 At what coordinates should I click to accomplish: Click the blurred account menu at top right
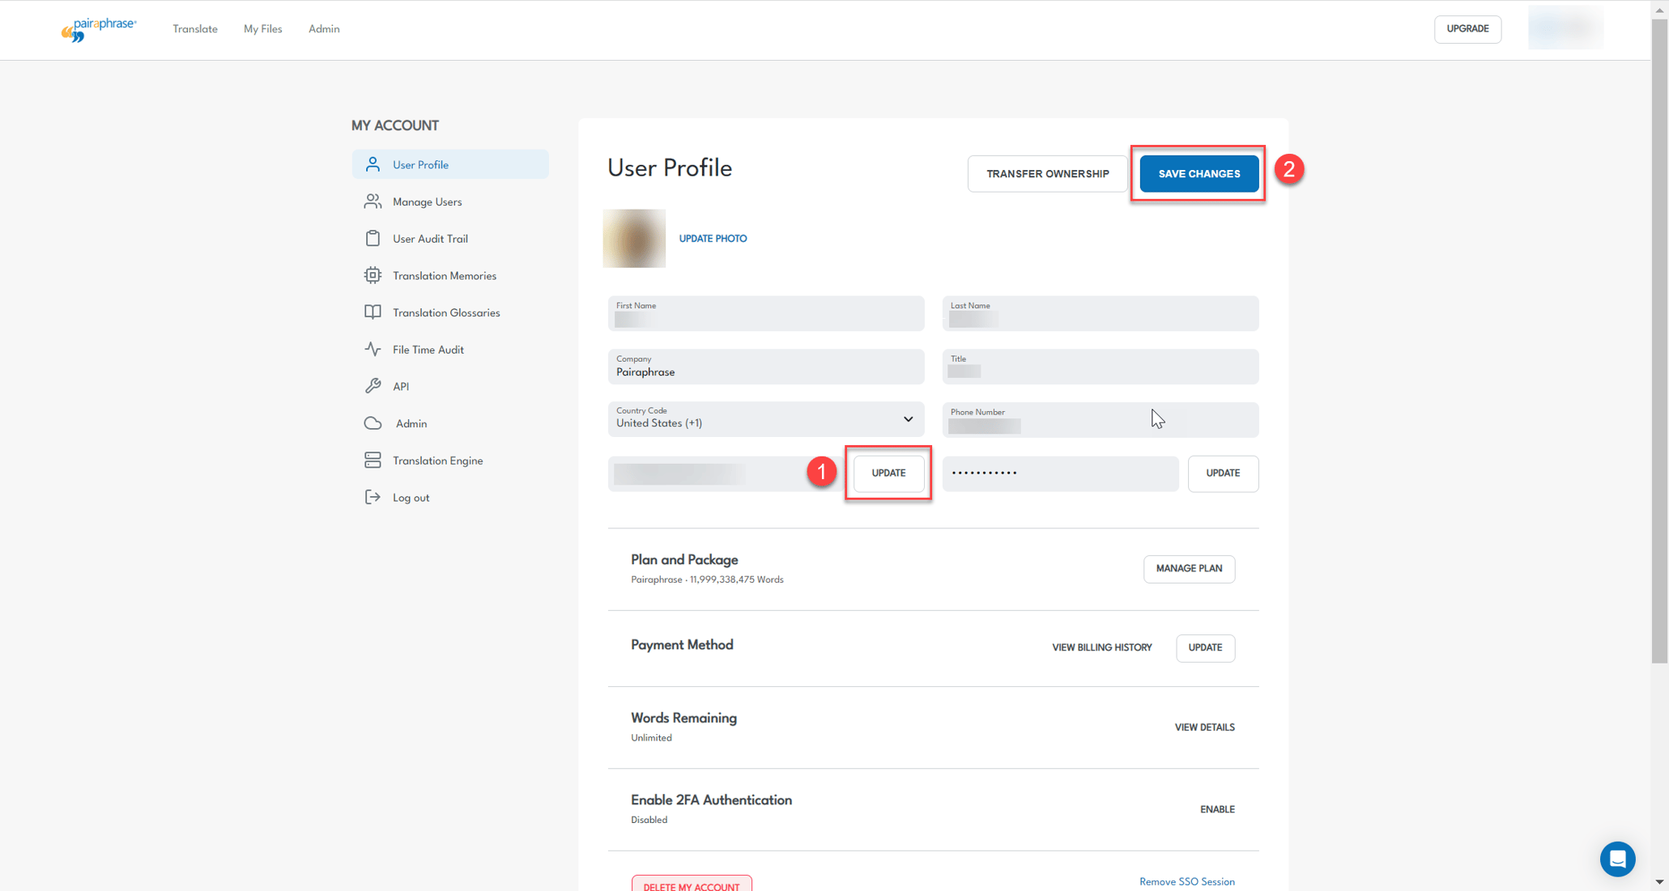[x=1565, y=28]
